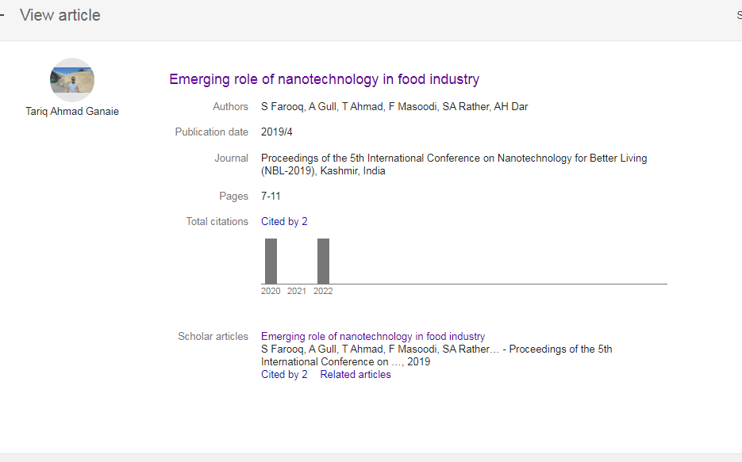
Task: Open the Tariq Ahmad Ganaie profile name
Action: tap(72, 112)
